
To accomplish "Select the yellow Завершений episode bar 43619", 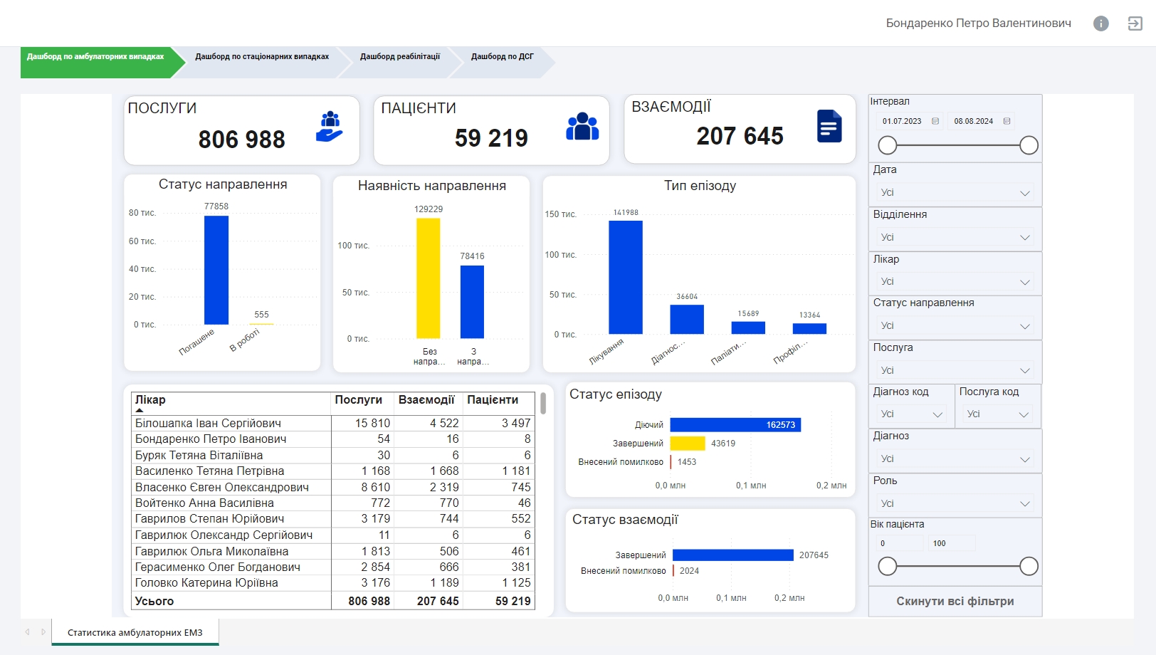I will [x=688, y=444].
